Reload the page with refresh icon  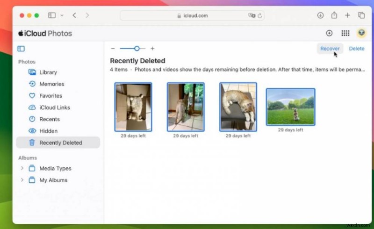260,16
